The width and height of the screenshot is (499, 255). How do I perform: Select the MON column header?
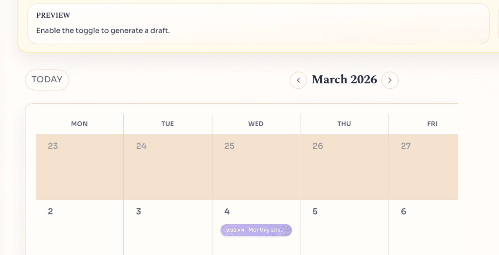[x=79, y=124]
